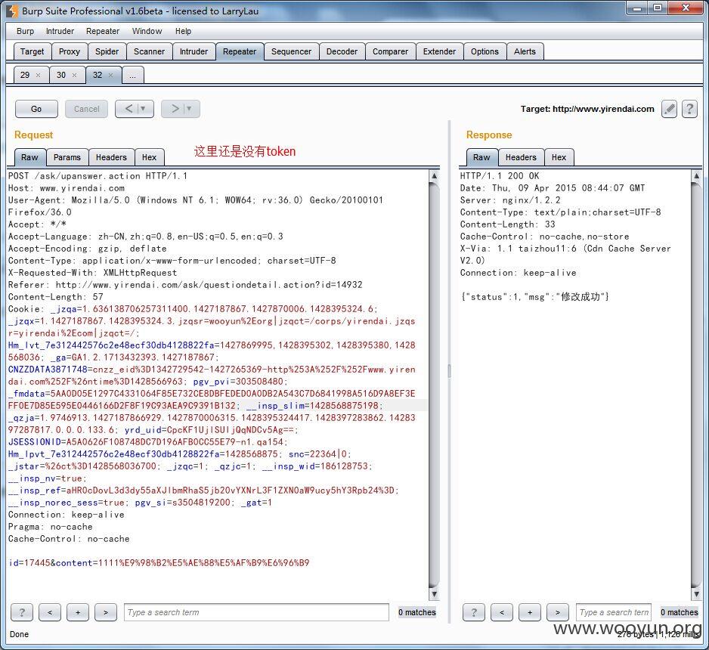Open help icon beside Target
709x650 pixels.
tap(689, 109)
